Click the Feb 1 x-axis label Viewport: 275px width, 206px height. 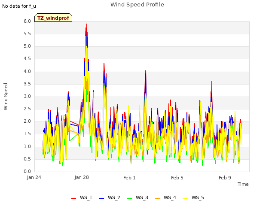click(x=129, y=178)
